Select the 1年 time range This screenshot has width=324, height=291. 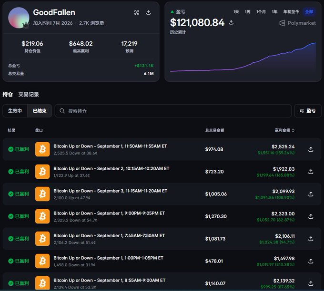274,12
